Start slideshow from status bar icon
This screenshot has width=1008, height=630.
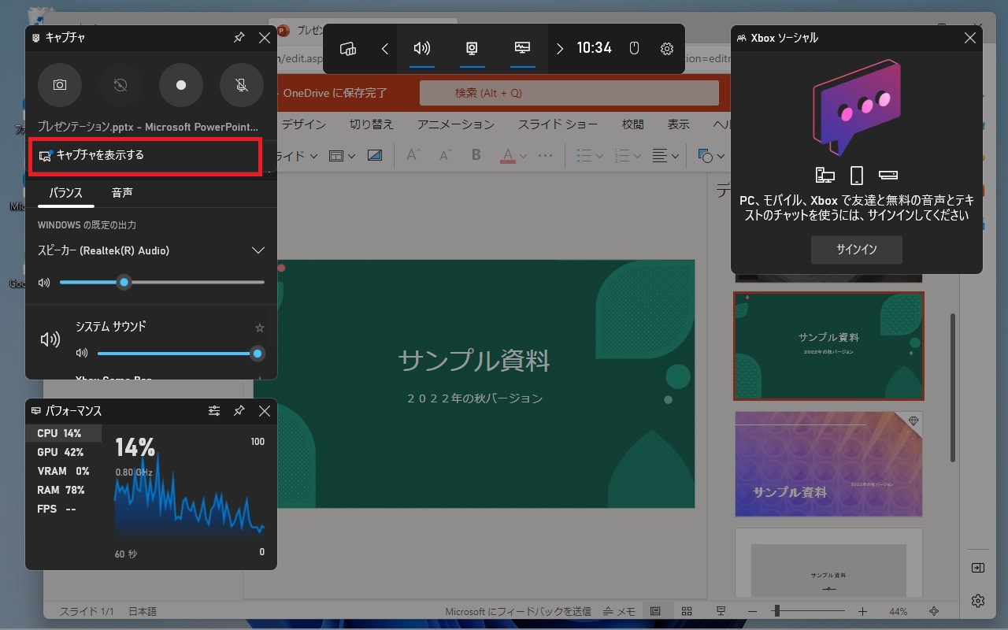pos(721,611)
